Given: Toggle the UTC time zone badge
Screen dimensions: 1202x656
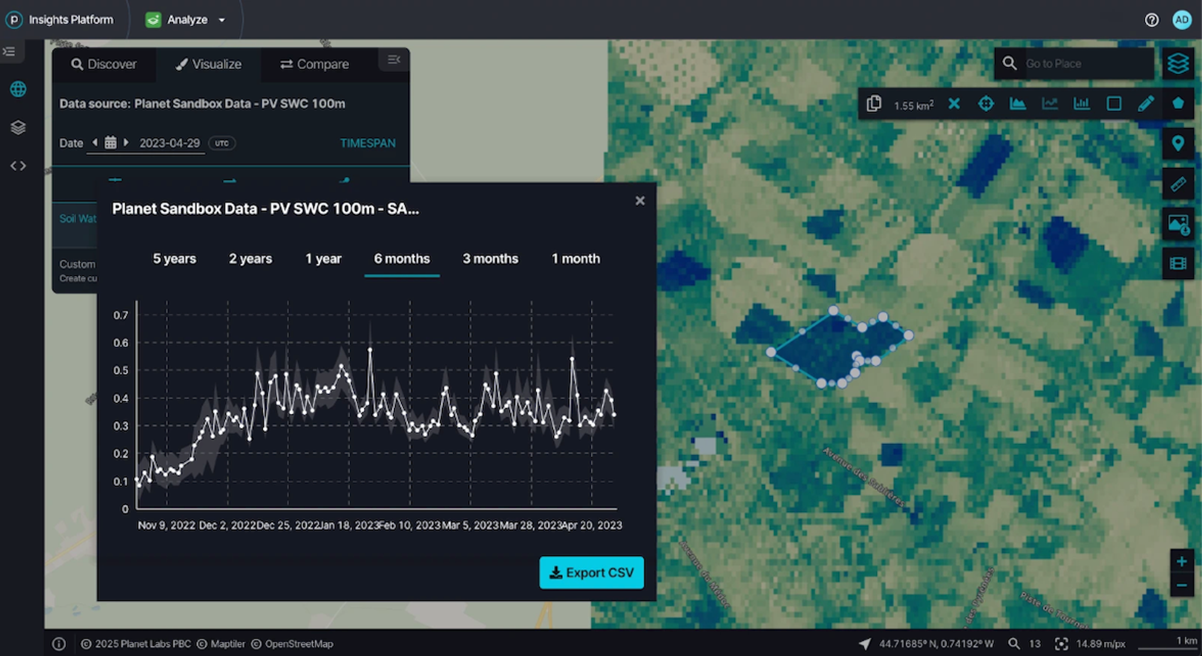Looking at the screenshot, I should pyautogui.click(x=222, y=143).
